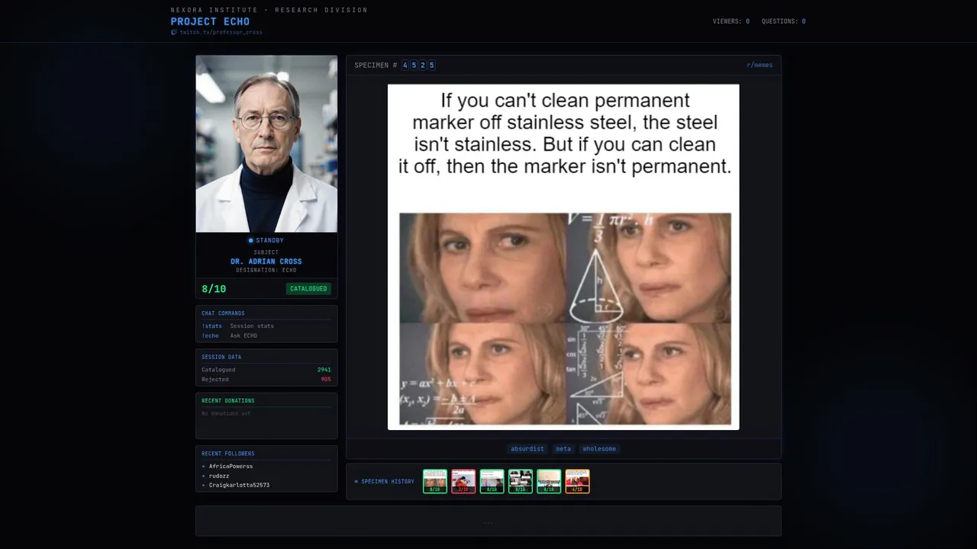Click the !stats chat command
This screenshot has height=549, width=977.
tap(211, 326)
